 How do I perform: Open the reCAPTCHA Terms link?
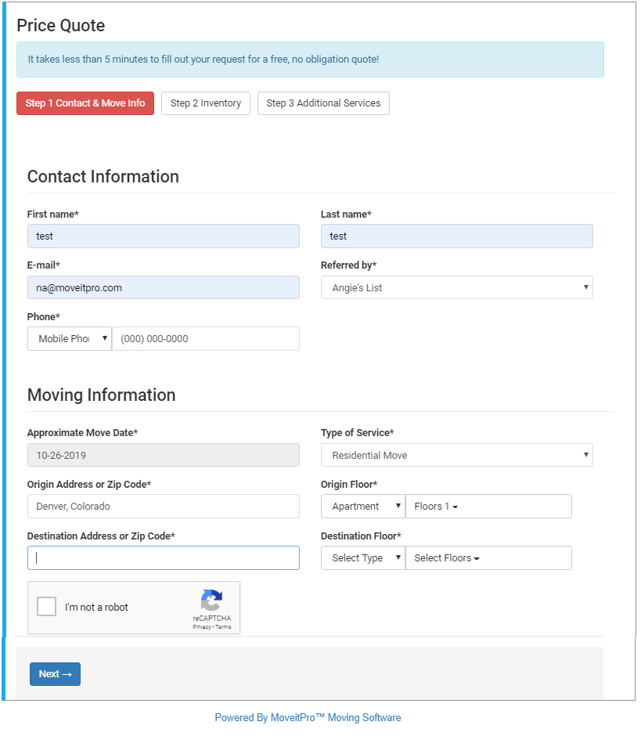point(221,626)
